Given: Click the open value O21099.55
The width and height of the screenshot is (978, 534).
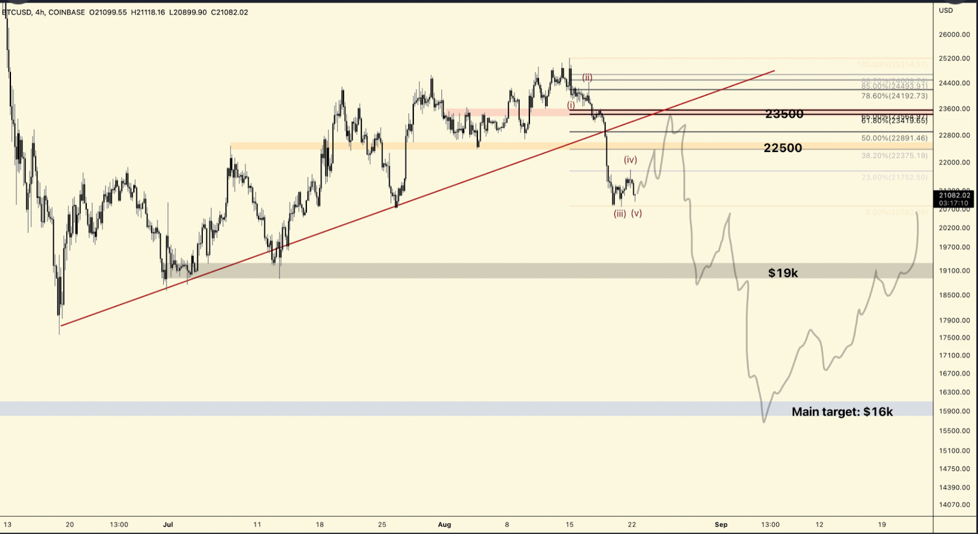Looking at the screenshot, I should 108,12.
